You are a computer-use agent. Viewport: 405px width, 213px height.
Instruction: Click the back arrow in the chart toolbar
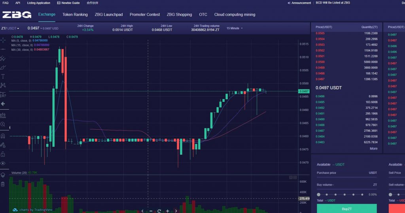3,104
